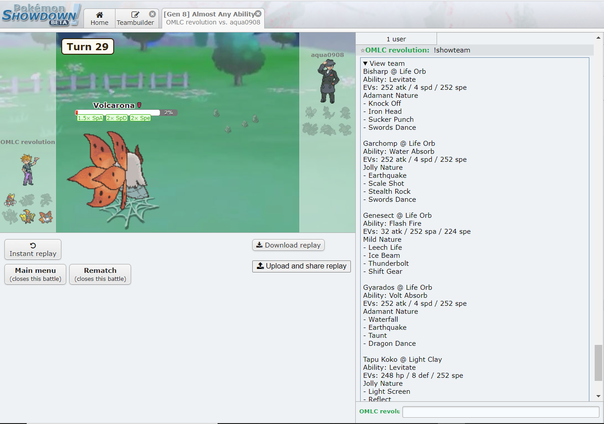The image size is (604, 424).
Task: Click the OMLC revolu label beside chat input
Action: tap(379, 412)
